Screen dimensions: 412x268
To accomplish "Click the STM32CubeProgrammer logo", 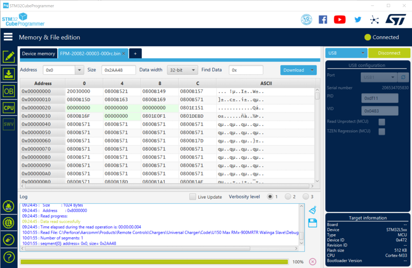I will coord(23,20).
